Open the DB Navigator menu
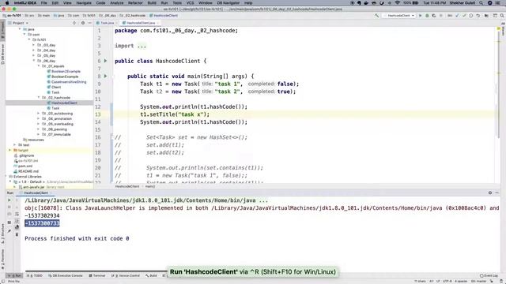The height and width of the screenshot is (284, 506). tap(228, 3)
